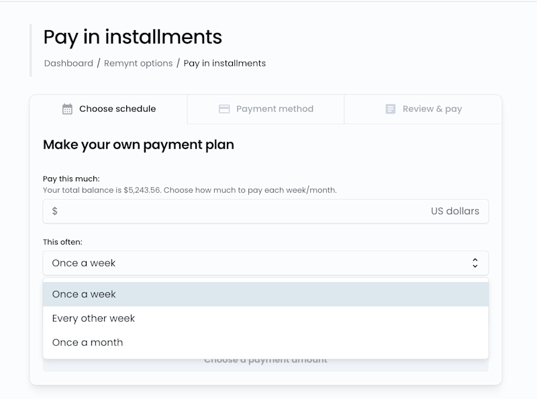Go to the Review & pay tab
The width and height of the screenshot is (537, 399).
(423, 109)
